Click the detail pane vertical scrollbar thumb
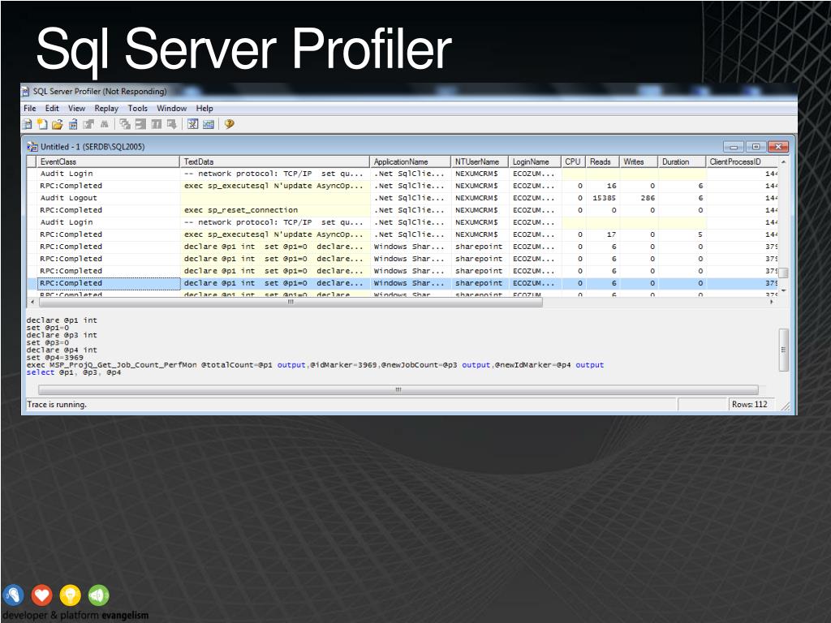 pyautogui.click(x=783, y=350)
